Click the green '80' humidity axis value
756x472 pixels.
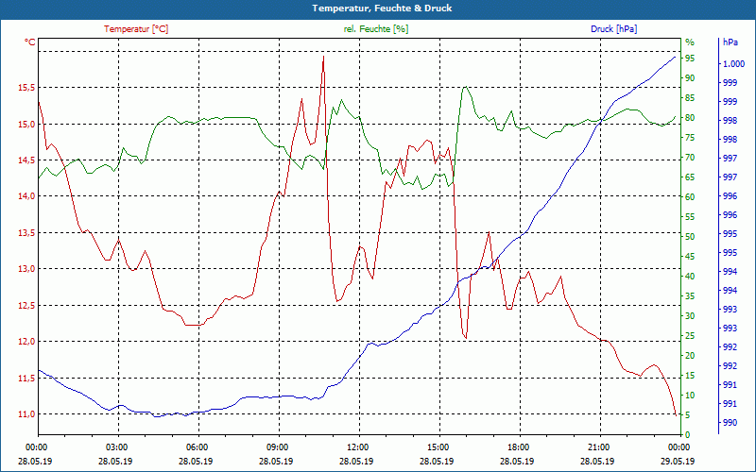tap(690, 118)
